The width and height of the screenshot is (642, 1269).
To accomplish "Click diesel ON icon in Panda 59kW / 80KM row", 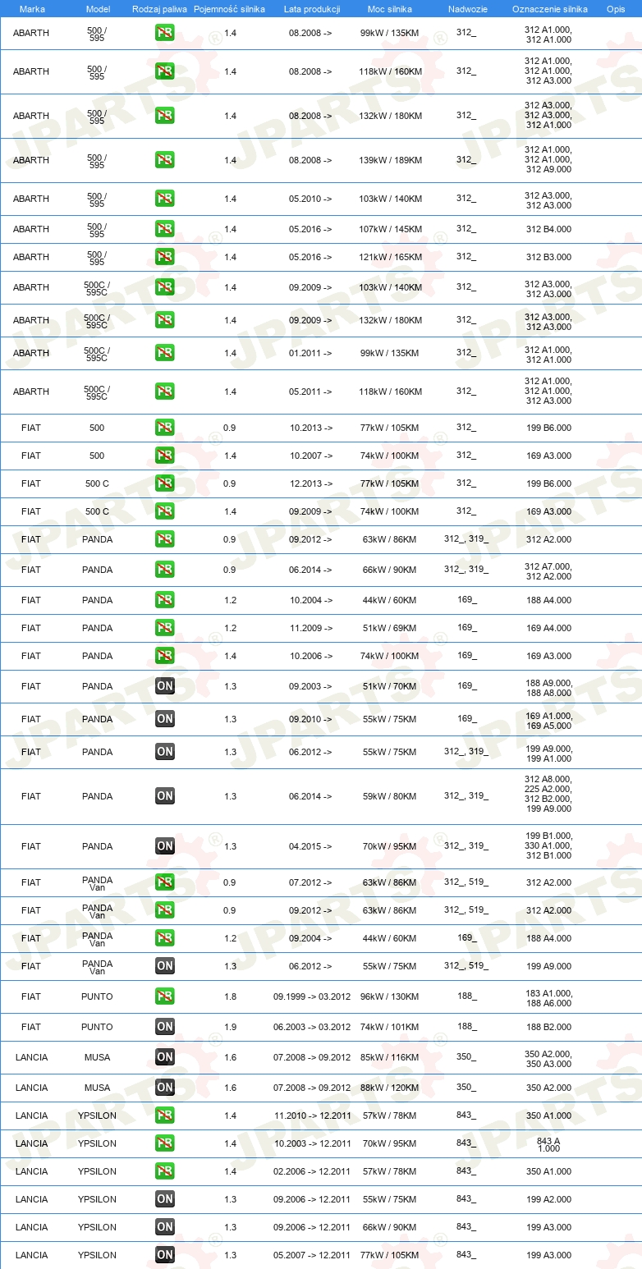I will pyautogui.click(x=165, y=796).
